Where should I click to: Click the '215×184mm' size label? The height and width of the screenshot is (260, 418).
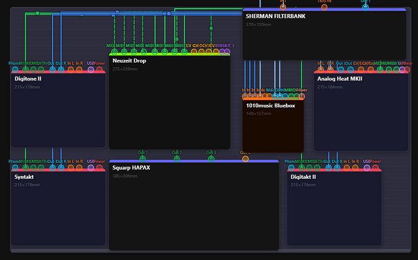330,87
